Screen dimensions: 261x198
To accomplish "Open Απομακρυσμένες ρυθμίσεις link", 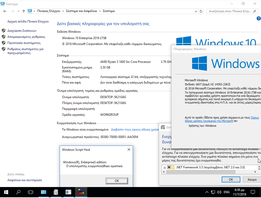I will pyautogui.click(x=26, y=37).
